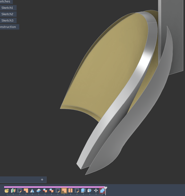Select the gold form feature starting the timeline
Screen dimensions: 185x196
click(x=7, y=191)
